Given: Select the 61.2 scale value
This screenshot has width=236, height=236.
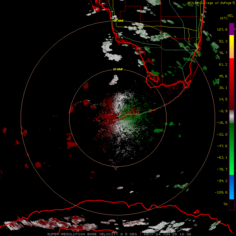Looking at the screenshot, I should pyautogui.click(x=223, y=65).
